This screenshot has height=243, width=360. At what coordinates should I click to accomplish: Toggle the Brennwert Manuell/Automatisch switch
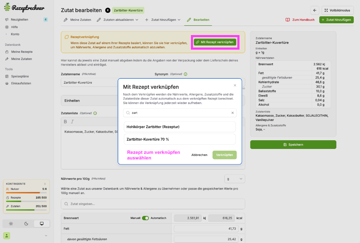145,218
